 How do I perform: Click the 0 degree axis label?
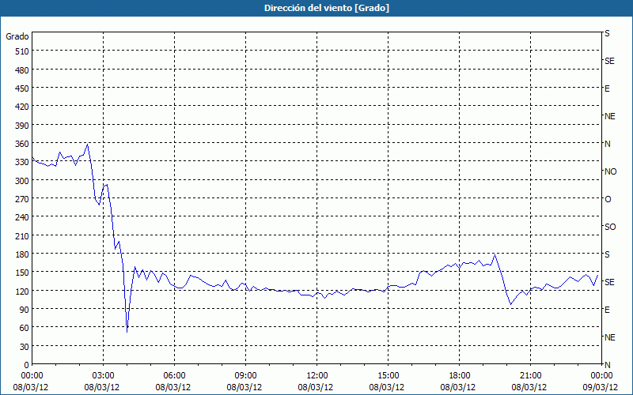tap(27, 365)
